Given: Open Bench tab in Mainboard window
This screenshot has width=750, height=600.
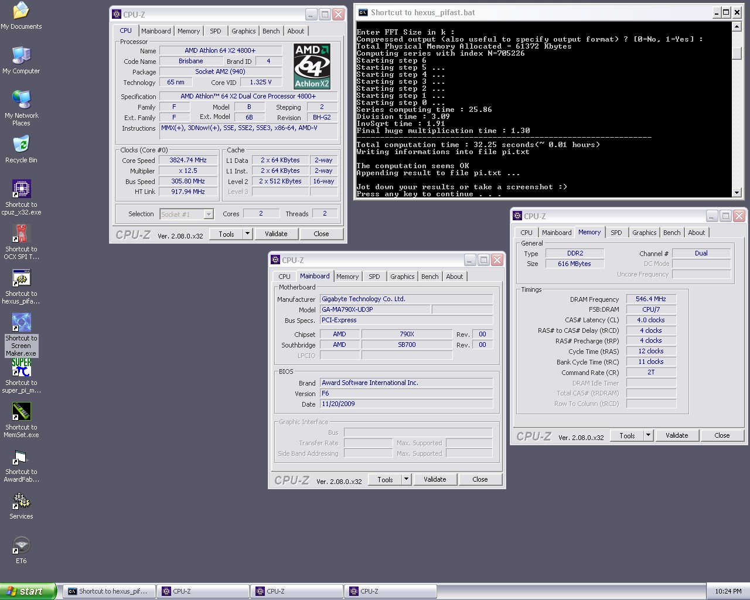Looking at the screenshot, I should pos(430,277).
